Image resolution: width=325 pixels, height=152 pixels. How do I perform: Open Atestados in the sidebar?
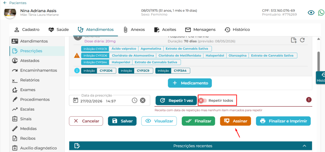pos(37,60)
